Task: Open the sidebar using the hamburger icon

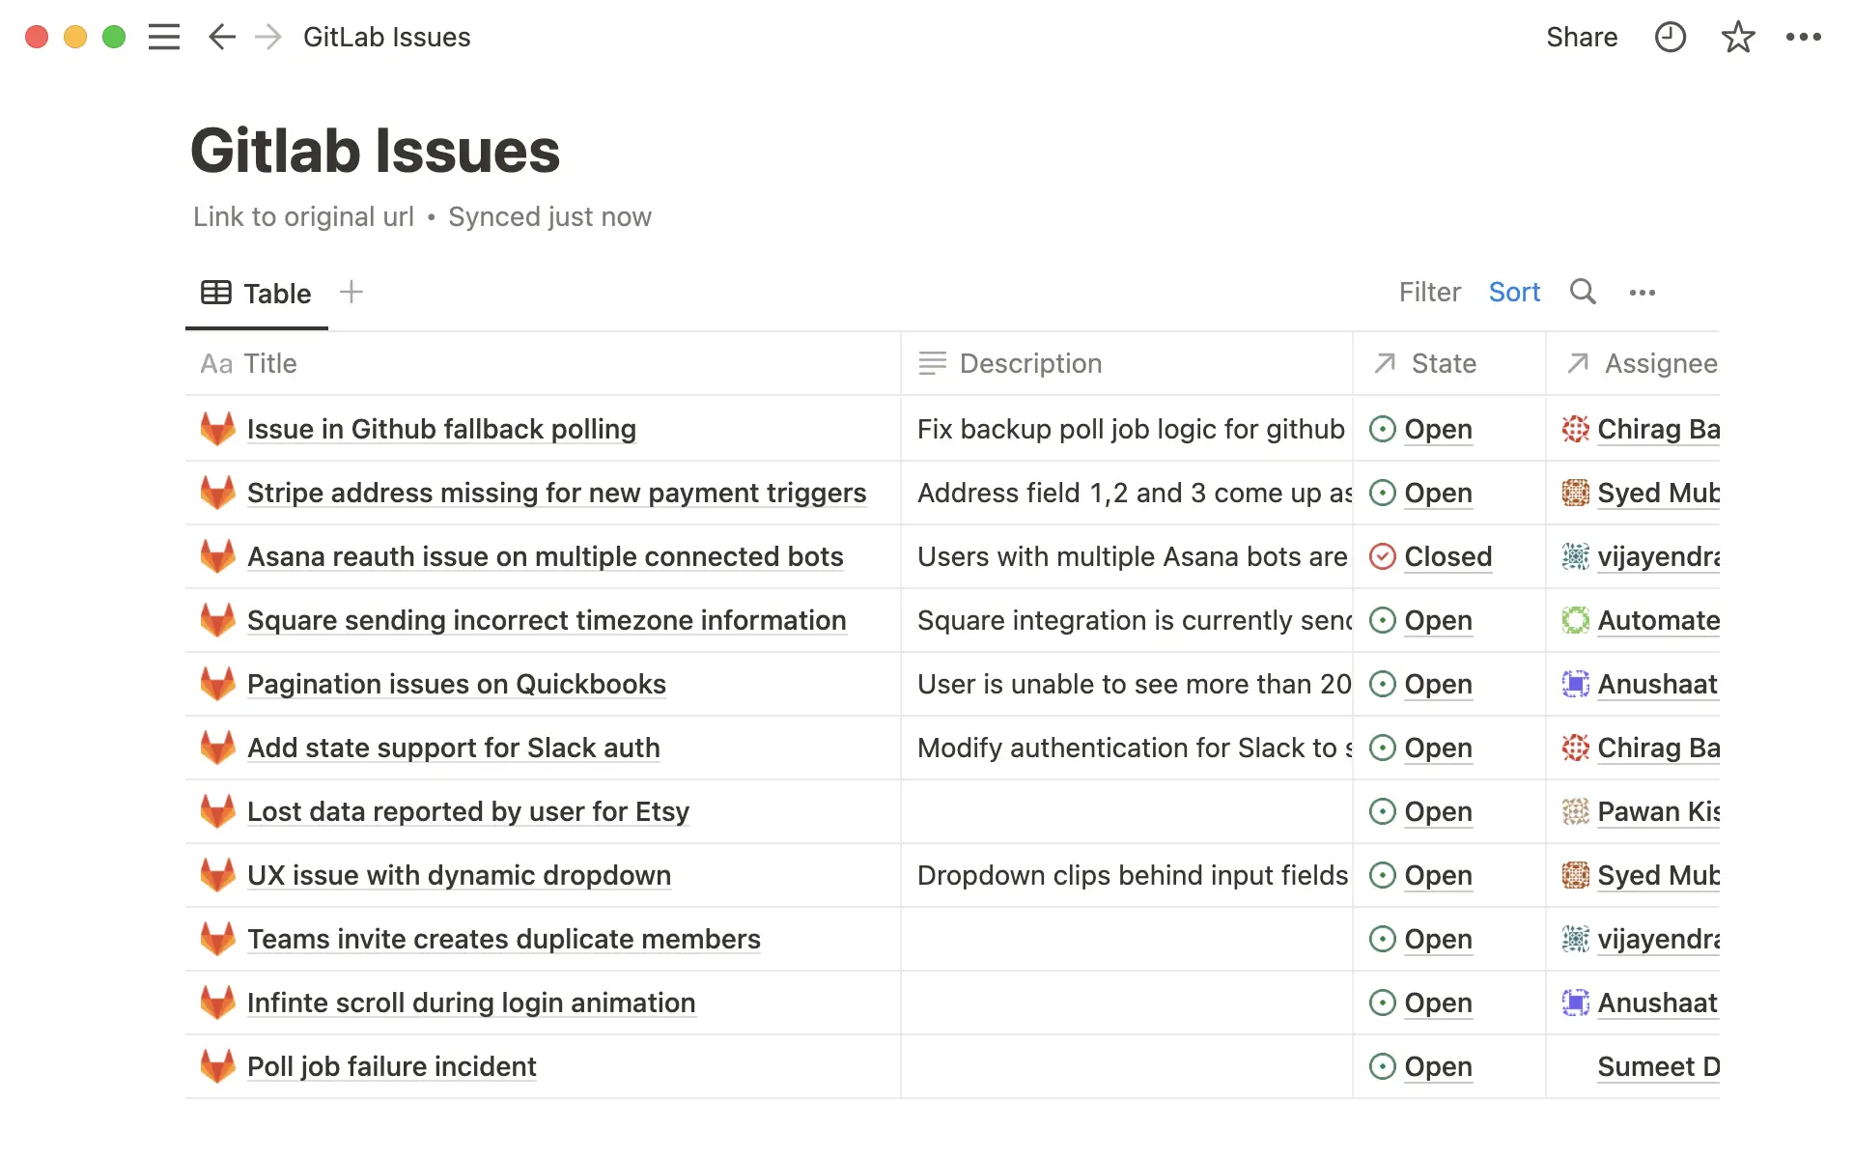Action: (x=164, y=37)
